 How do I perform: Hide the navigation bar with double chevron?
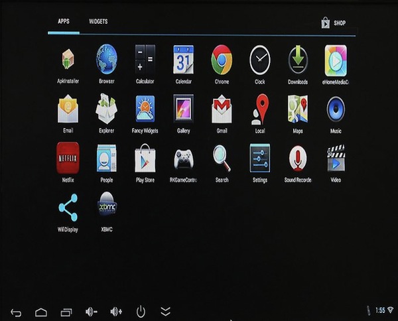point(165,311)
